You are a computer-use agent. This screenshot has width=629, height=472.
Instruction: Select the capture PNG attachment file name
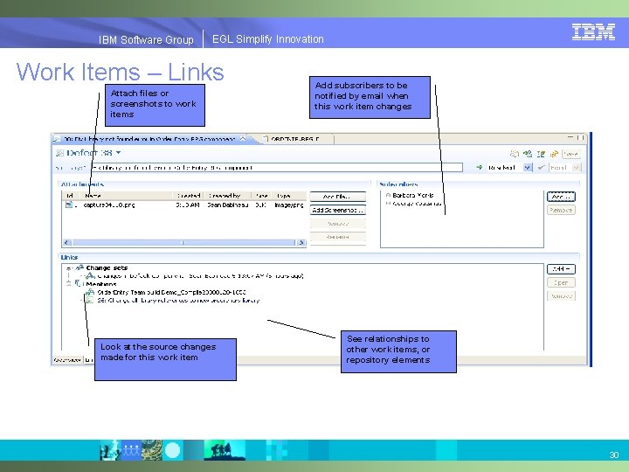click(x=109, y=205)
